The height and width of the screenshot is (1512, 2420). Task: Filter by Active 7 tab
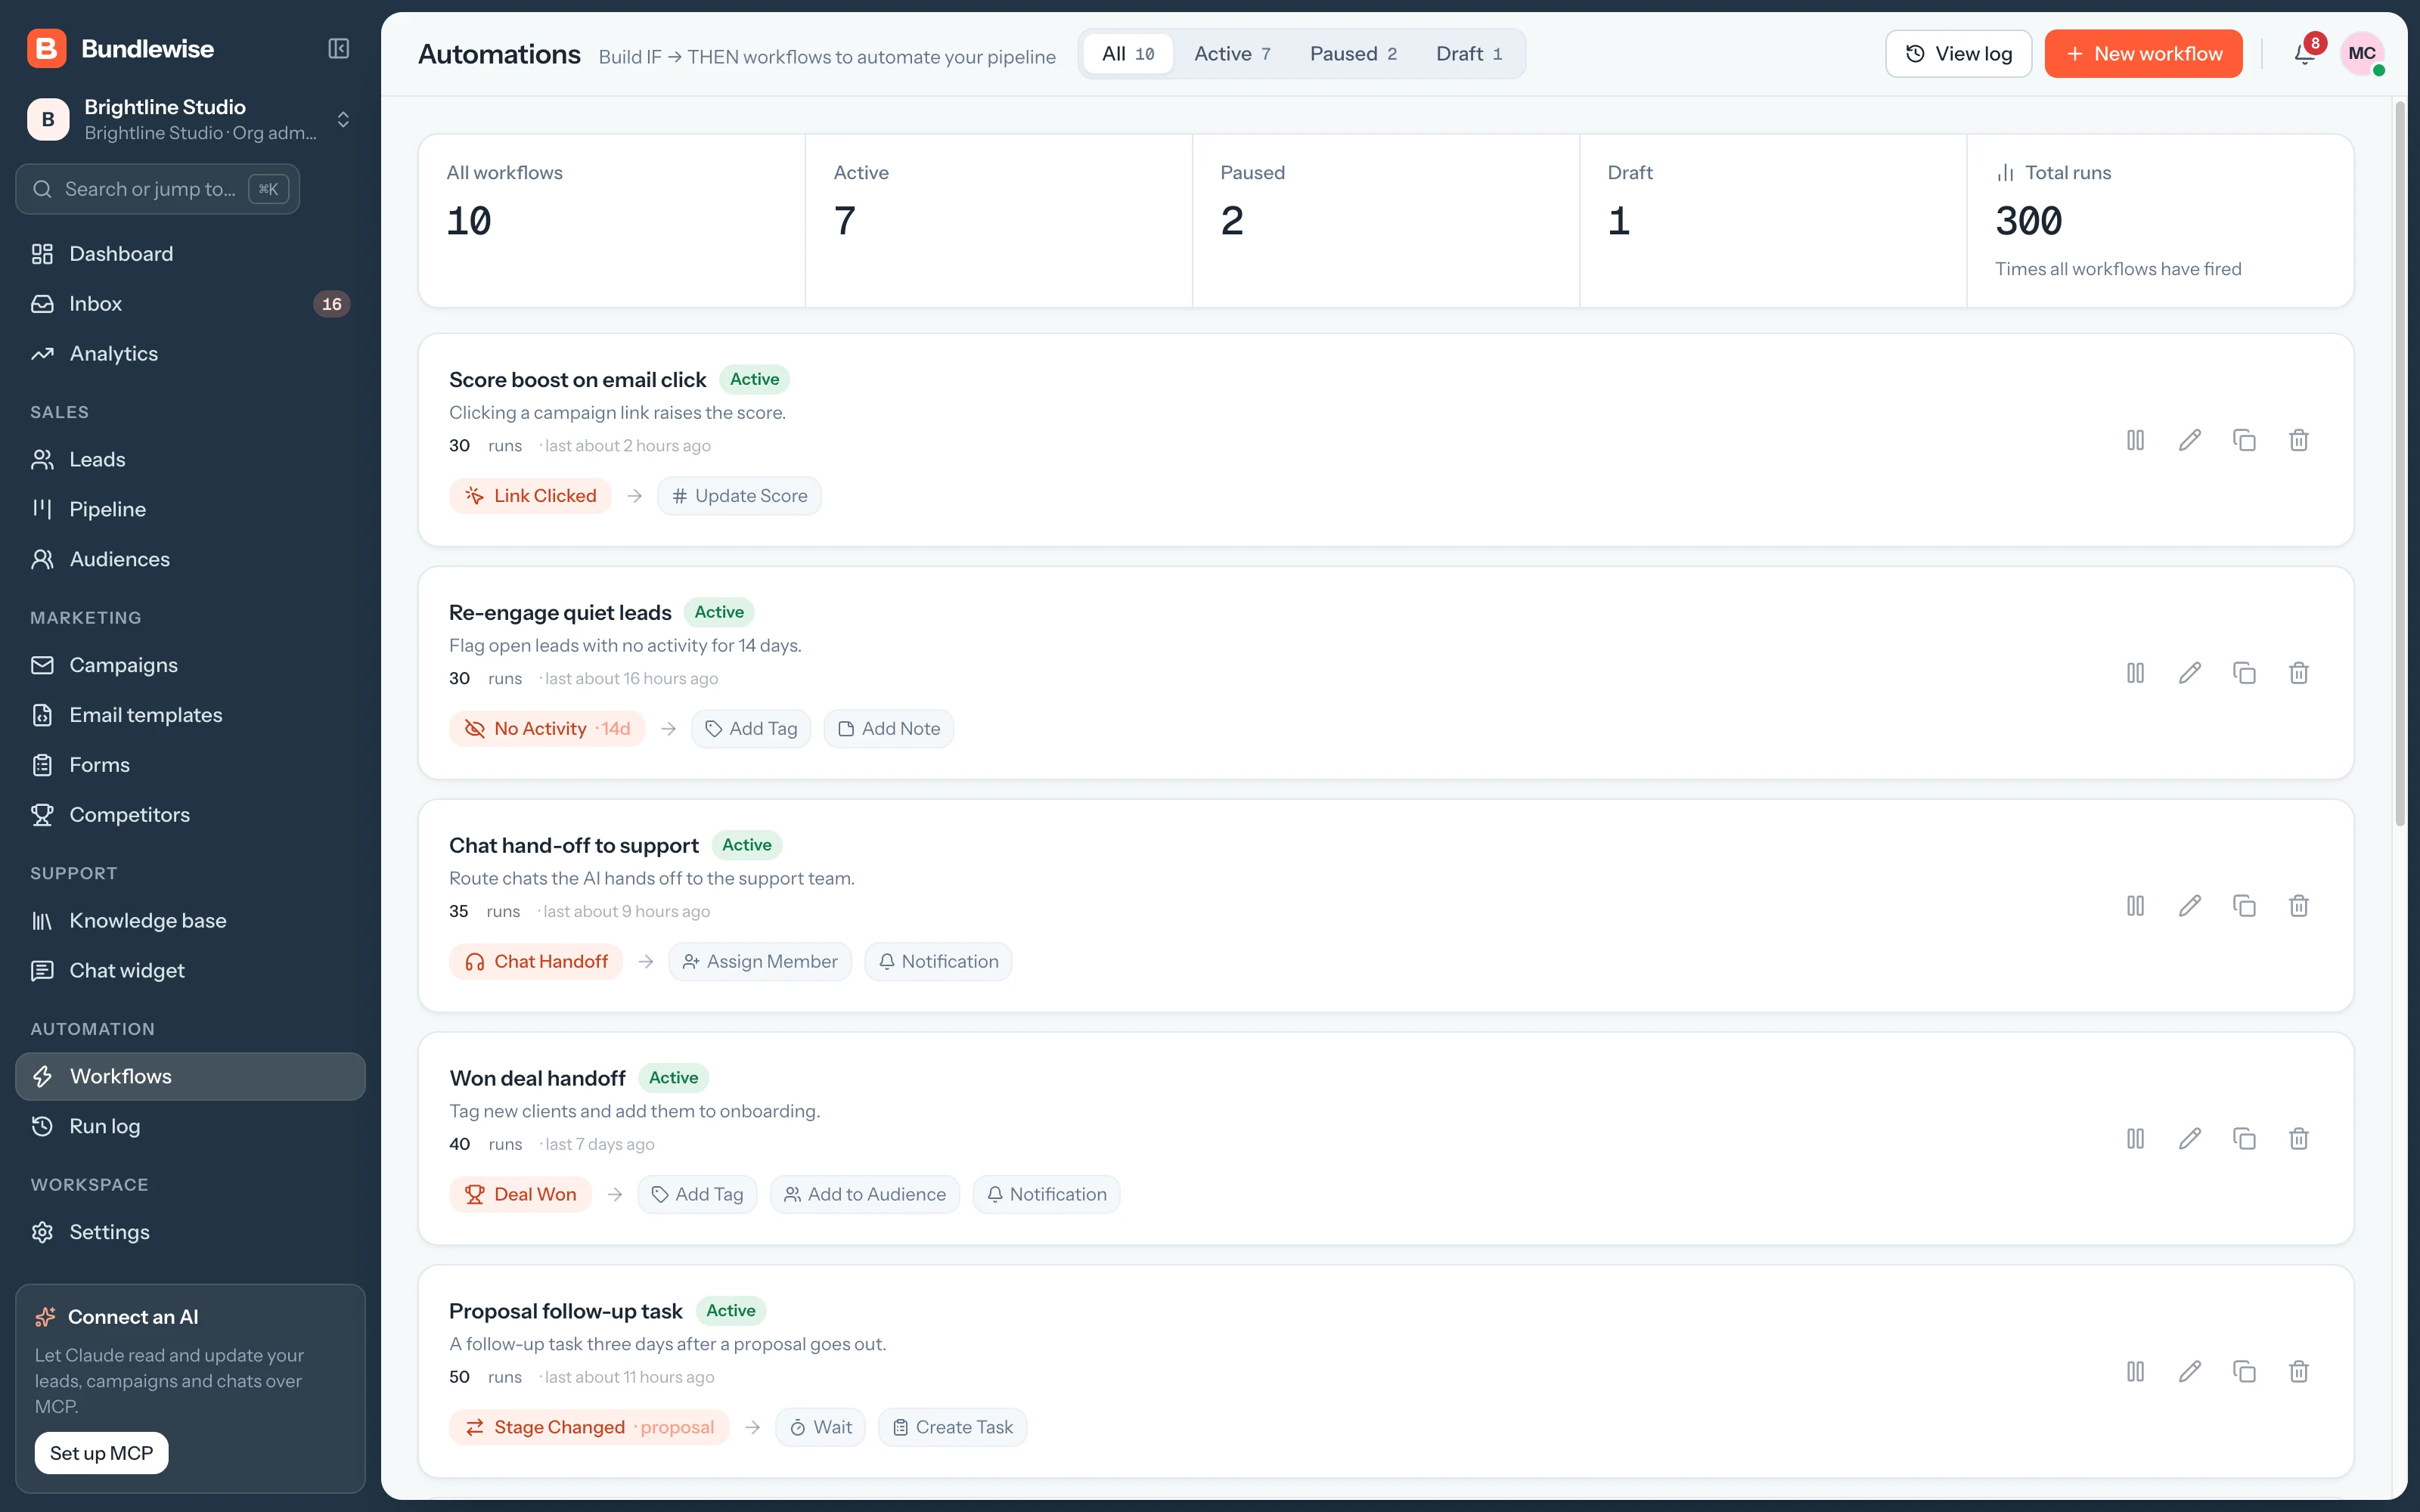click(1232, 54)
